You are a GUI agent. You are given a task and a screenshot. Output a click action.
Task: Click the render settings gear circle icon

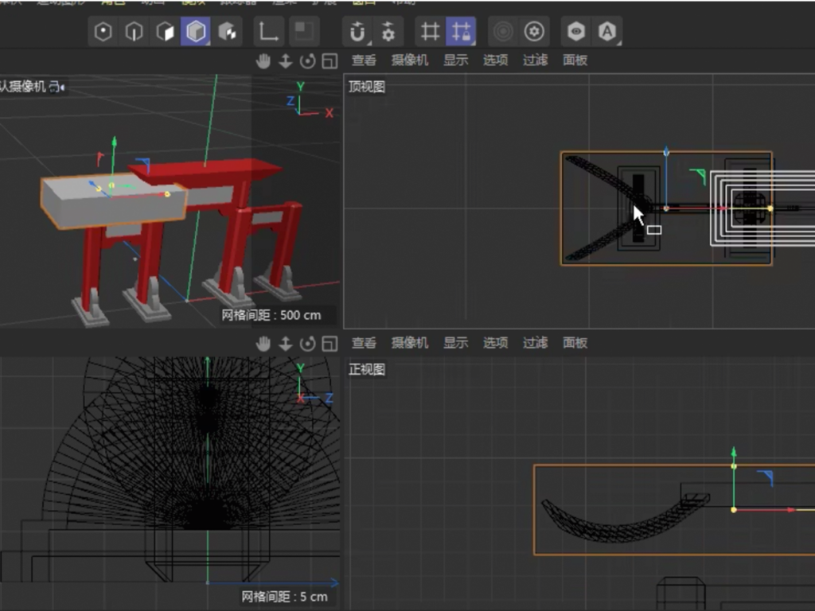[535, 32]
